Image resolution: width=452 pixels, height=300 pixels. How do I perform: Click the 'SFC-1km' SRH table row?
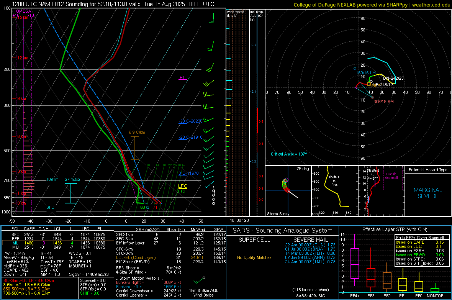171,234
